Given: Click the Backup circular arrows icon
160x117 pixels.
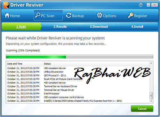Looking at the screenshot, I should pos(68,15).
